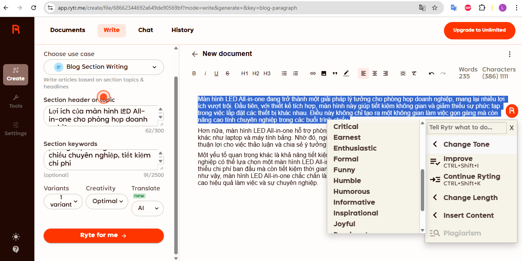Click the tone list scrollbar thumb
522x261 pixels.
[422, 190]
